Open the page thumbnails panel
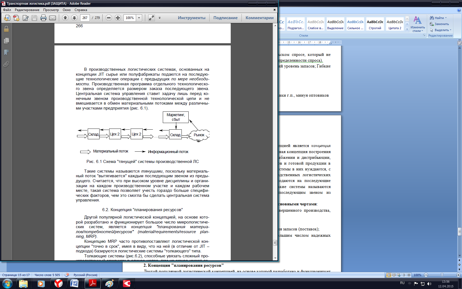The height and width of the screenshot is (289, 462). [x=6, y=41]
